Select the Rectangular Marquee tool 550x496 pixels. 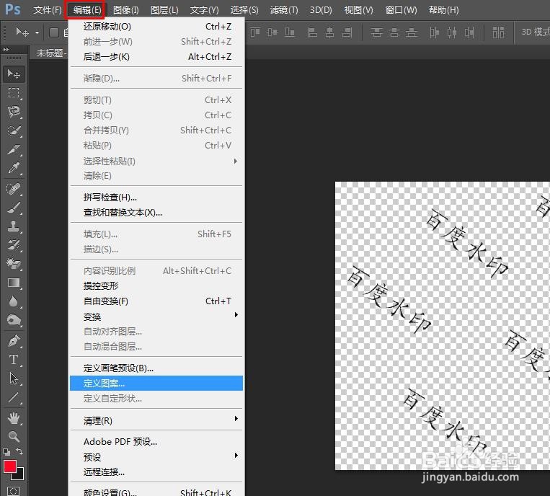tap(14, 93)
